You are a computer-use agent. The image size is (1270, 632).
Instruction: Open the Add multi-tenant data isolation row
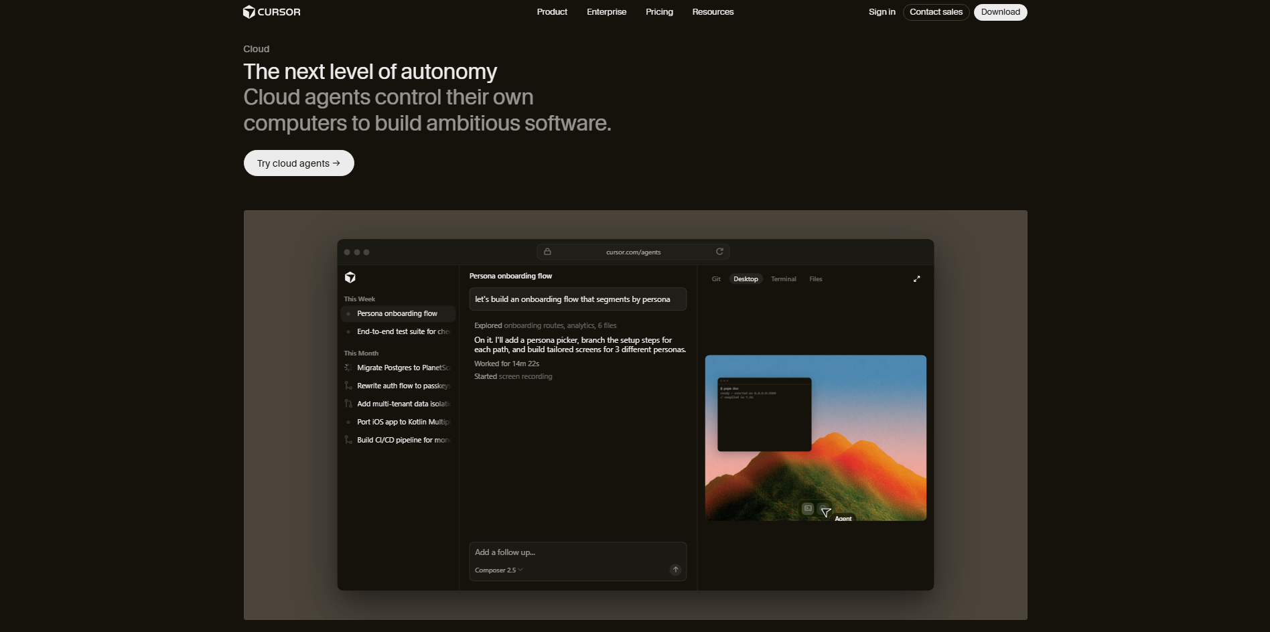398,404
